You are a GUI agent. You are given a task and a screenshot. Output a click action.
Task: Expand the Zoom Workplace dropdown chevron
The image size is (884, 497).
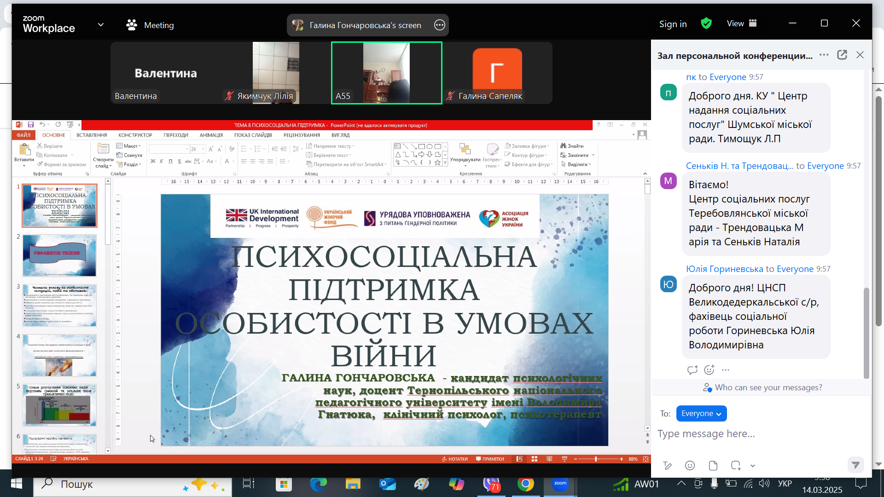point(101,25)
